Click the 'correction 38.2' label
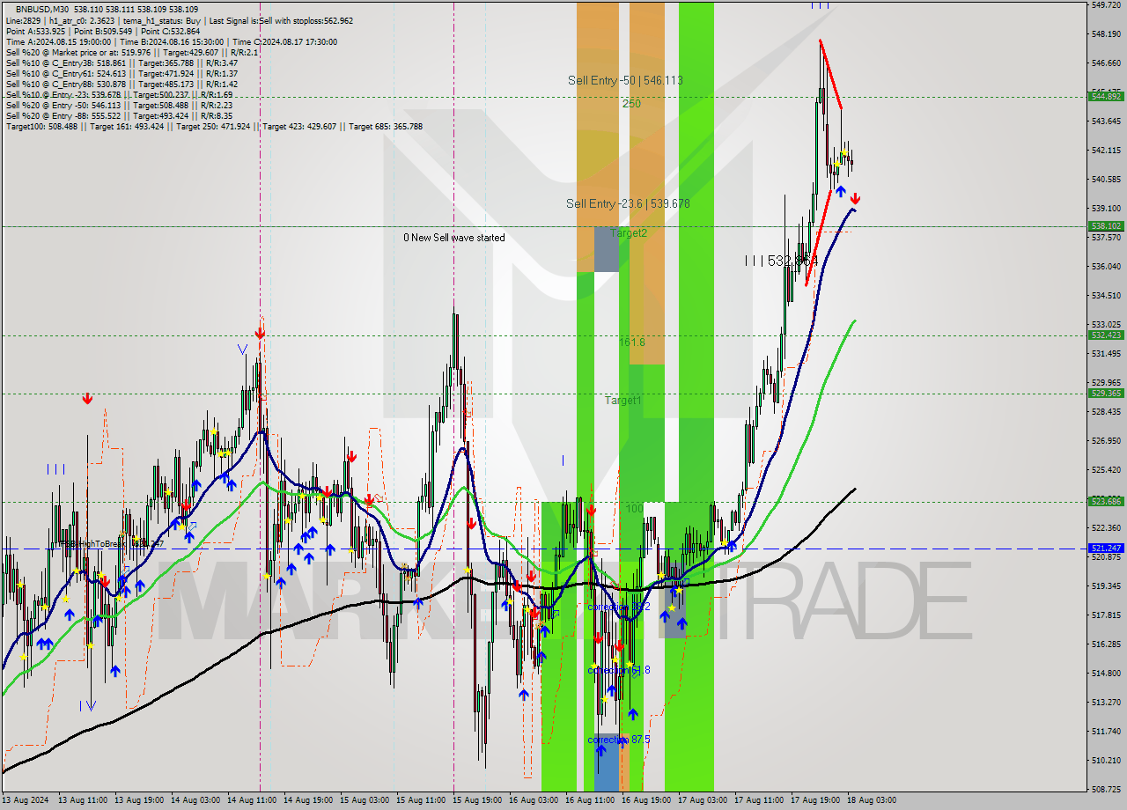 (619, 607)
